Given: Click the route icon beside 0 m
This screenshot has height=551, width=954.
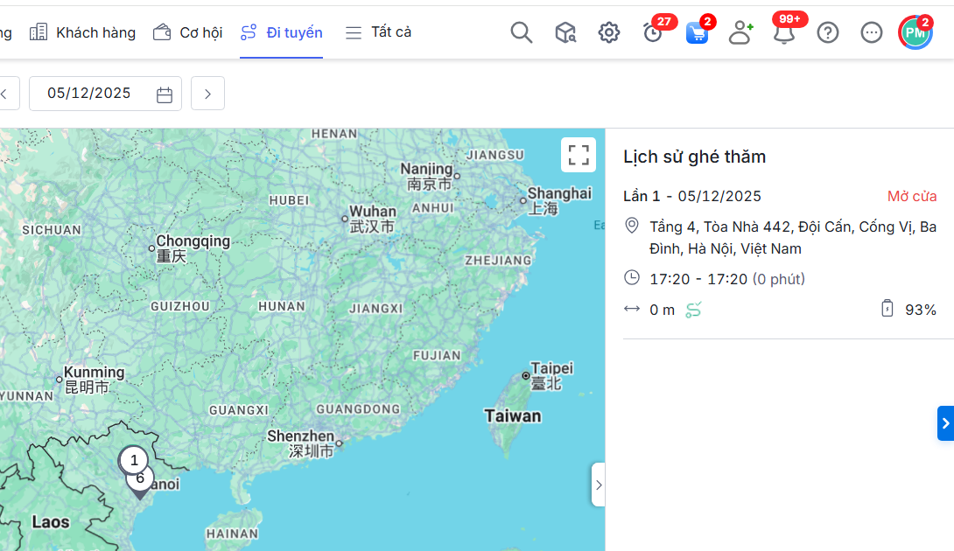Looking at the screenshot, I should click(x=693, y=310).
